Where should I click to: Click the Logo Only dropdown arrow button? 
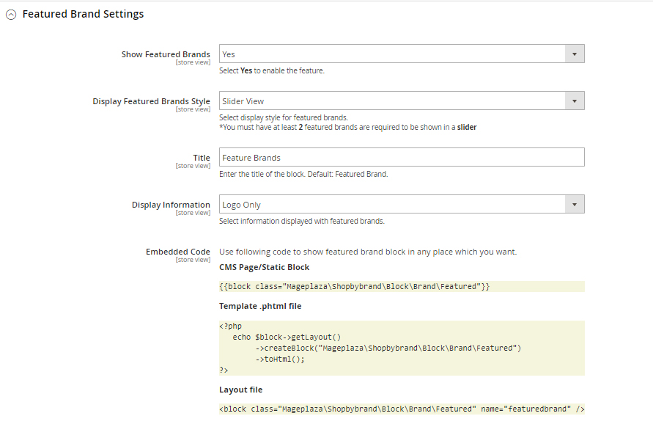574,205
